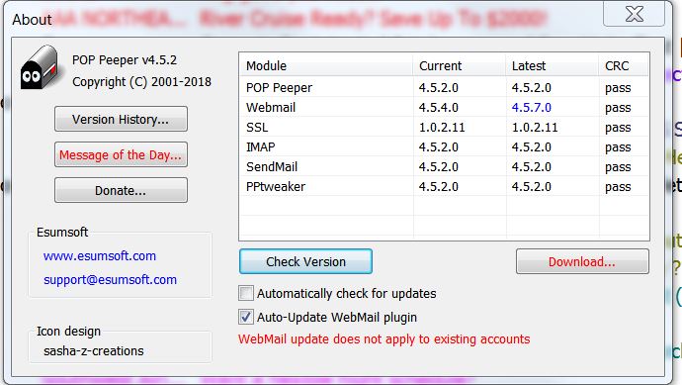Email support@esumsoft.com link
Image resolution: width=682 pixels, height=385 pixels.
(x=110, y=280)
